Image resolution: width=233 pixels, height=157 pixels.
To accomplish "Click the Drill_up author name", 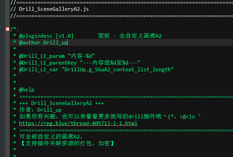I will click(x=56, y=43).
